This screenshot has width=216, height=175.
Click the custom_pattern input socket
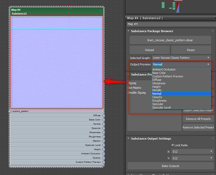10,111
